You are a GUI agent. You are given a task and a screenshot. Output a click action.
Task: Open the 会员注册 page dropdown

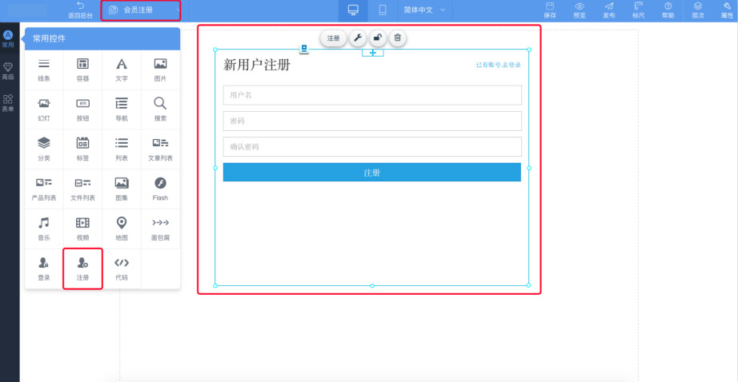pyautogui.click(x=141, y=10)
